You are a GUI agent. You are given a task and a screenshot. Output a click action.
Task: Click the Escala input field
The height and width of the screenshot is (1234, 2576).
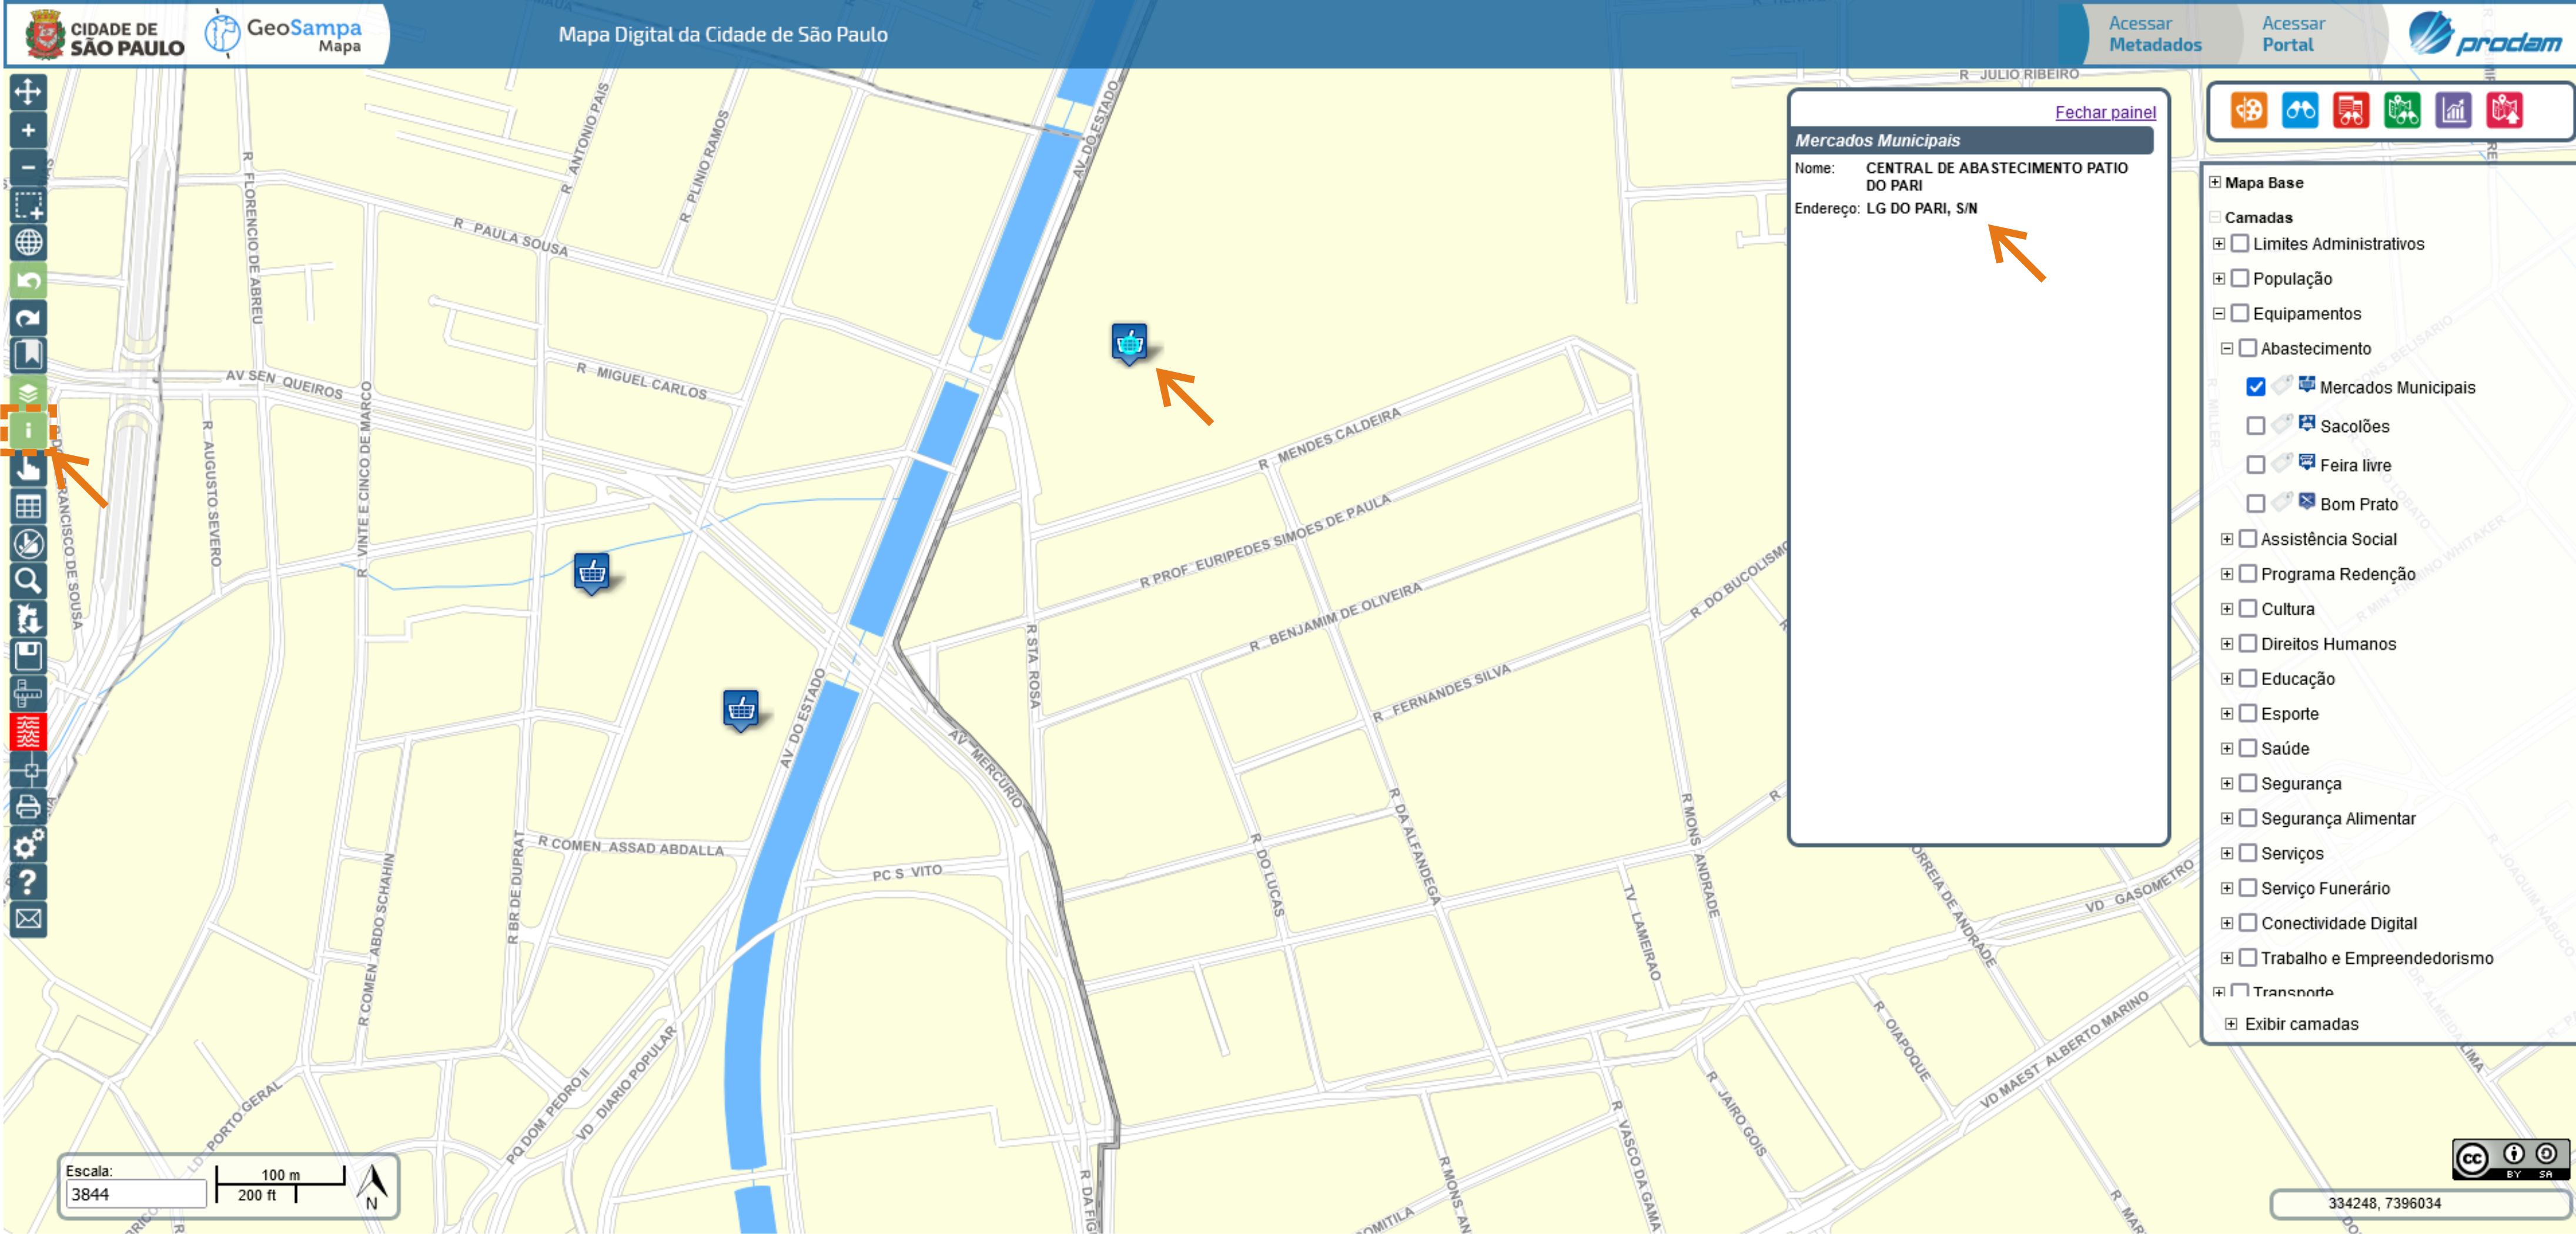pos(137,1194)
